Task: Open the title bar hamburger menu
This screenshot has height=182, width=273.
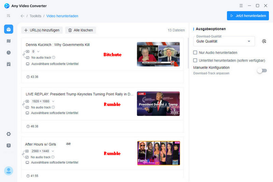Action: [x=241, y=6]
